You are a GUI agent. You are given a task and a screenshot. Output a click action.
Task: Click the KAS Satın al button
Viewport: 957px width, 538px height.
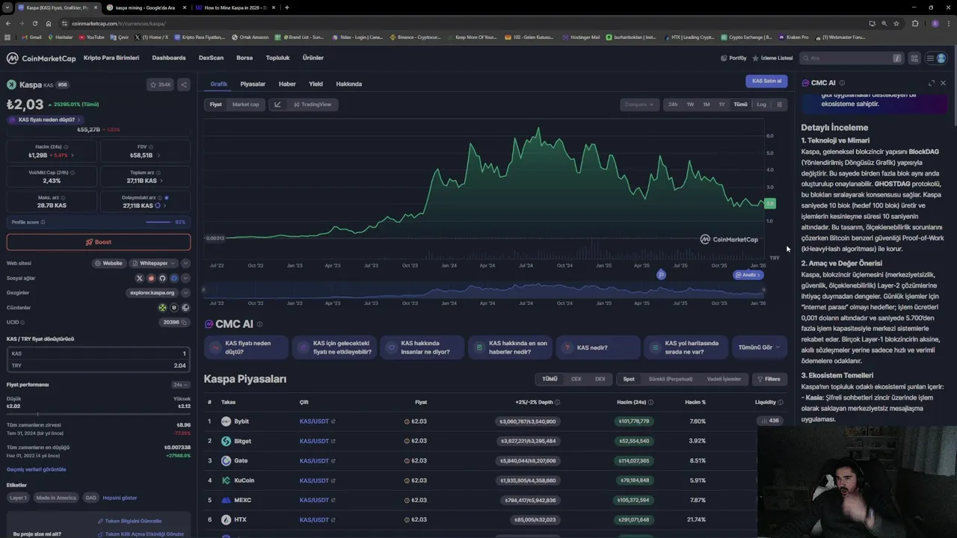pyautogui.click(x=766, y=81)
